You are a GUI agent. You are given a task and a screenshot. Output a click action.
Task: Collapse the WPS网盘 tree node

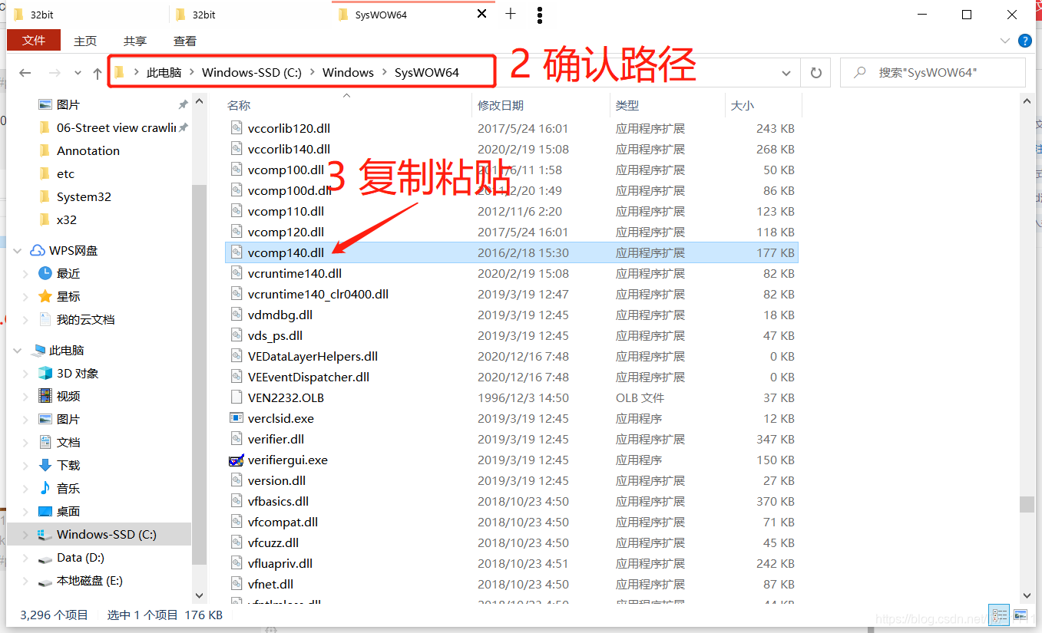(17, 250)
